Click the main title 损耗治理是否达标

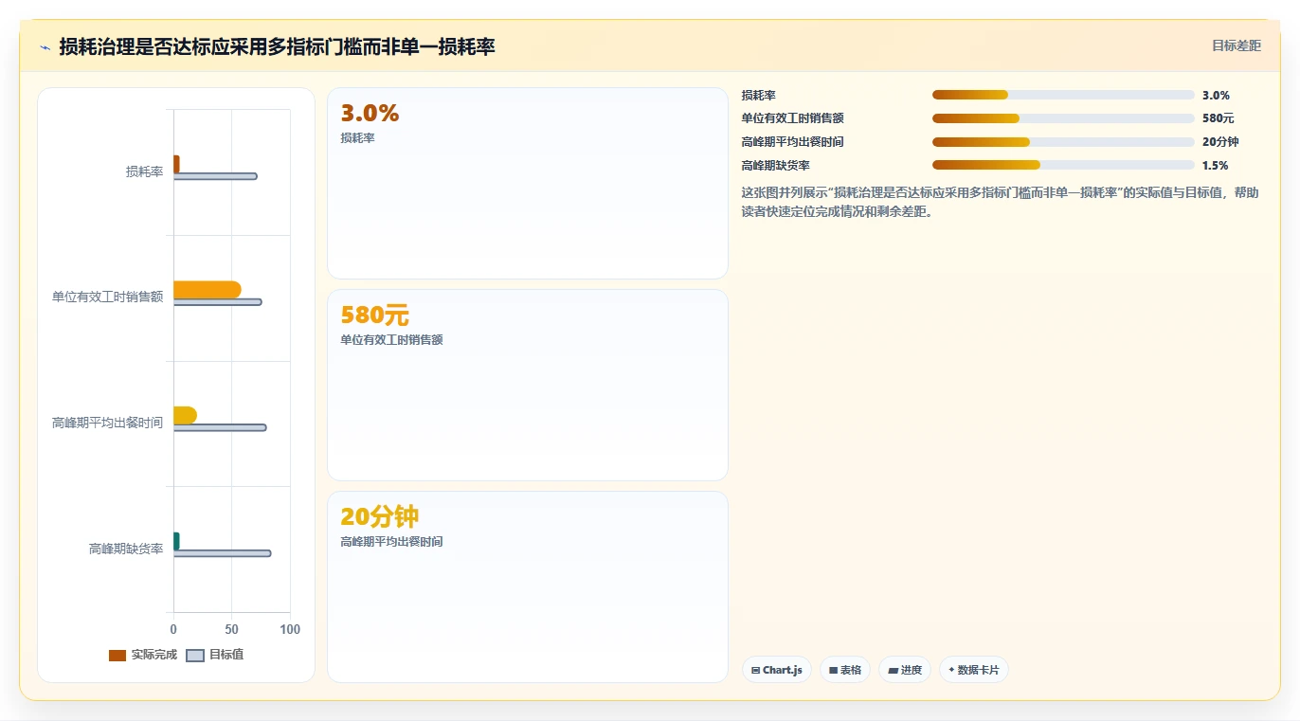(x=277, y=46)
